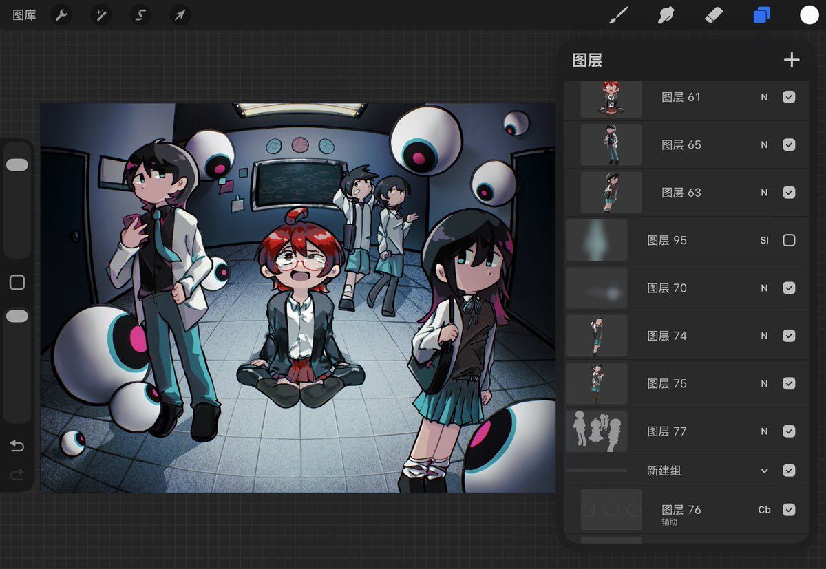Open blend mode N of 图层 75

pyautogui.click(x=764, y=383)
